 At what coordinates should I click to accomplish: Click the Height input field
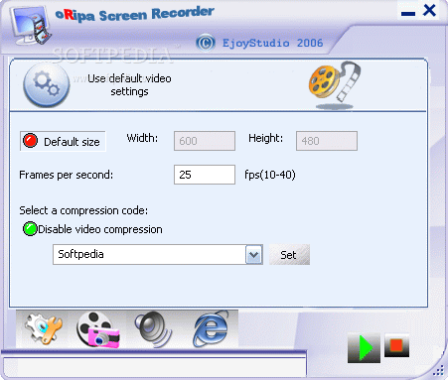pyautogui.click(x=327, y=141)
